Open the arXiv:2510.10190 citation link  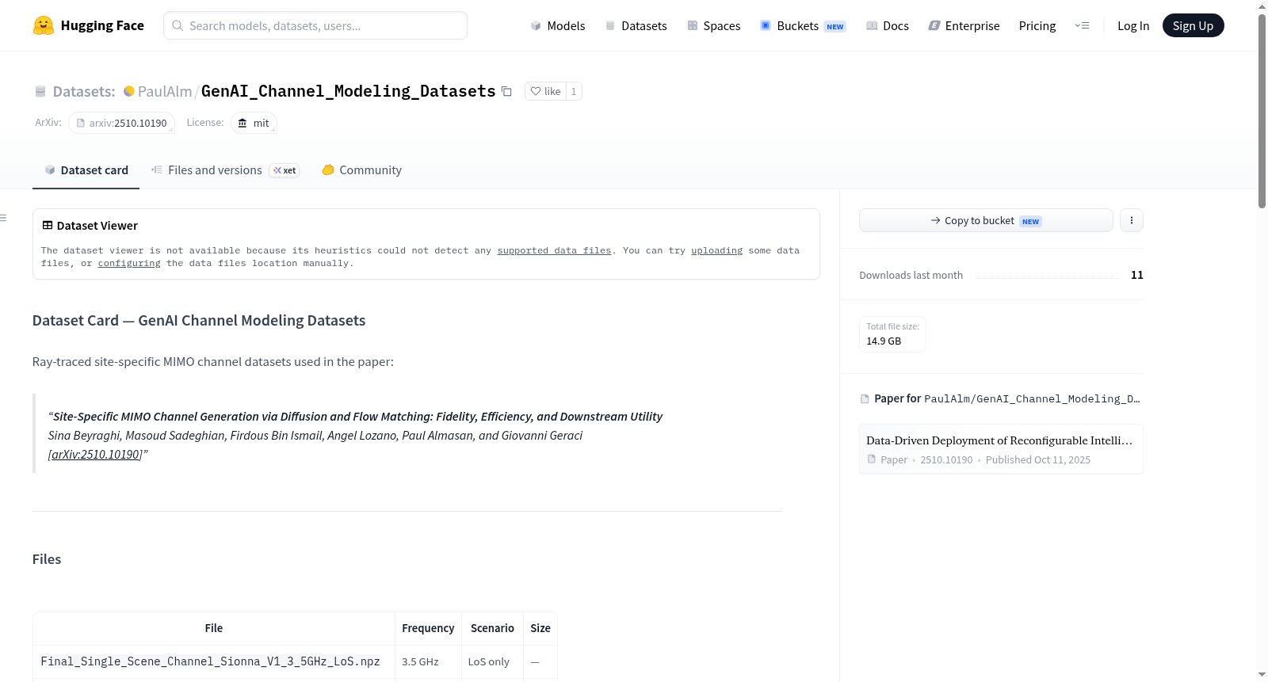(95, 455)
